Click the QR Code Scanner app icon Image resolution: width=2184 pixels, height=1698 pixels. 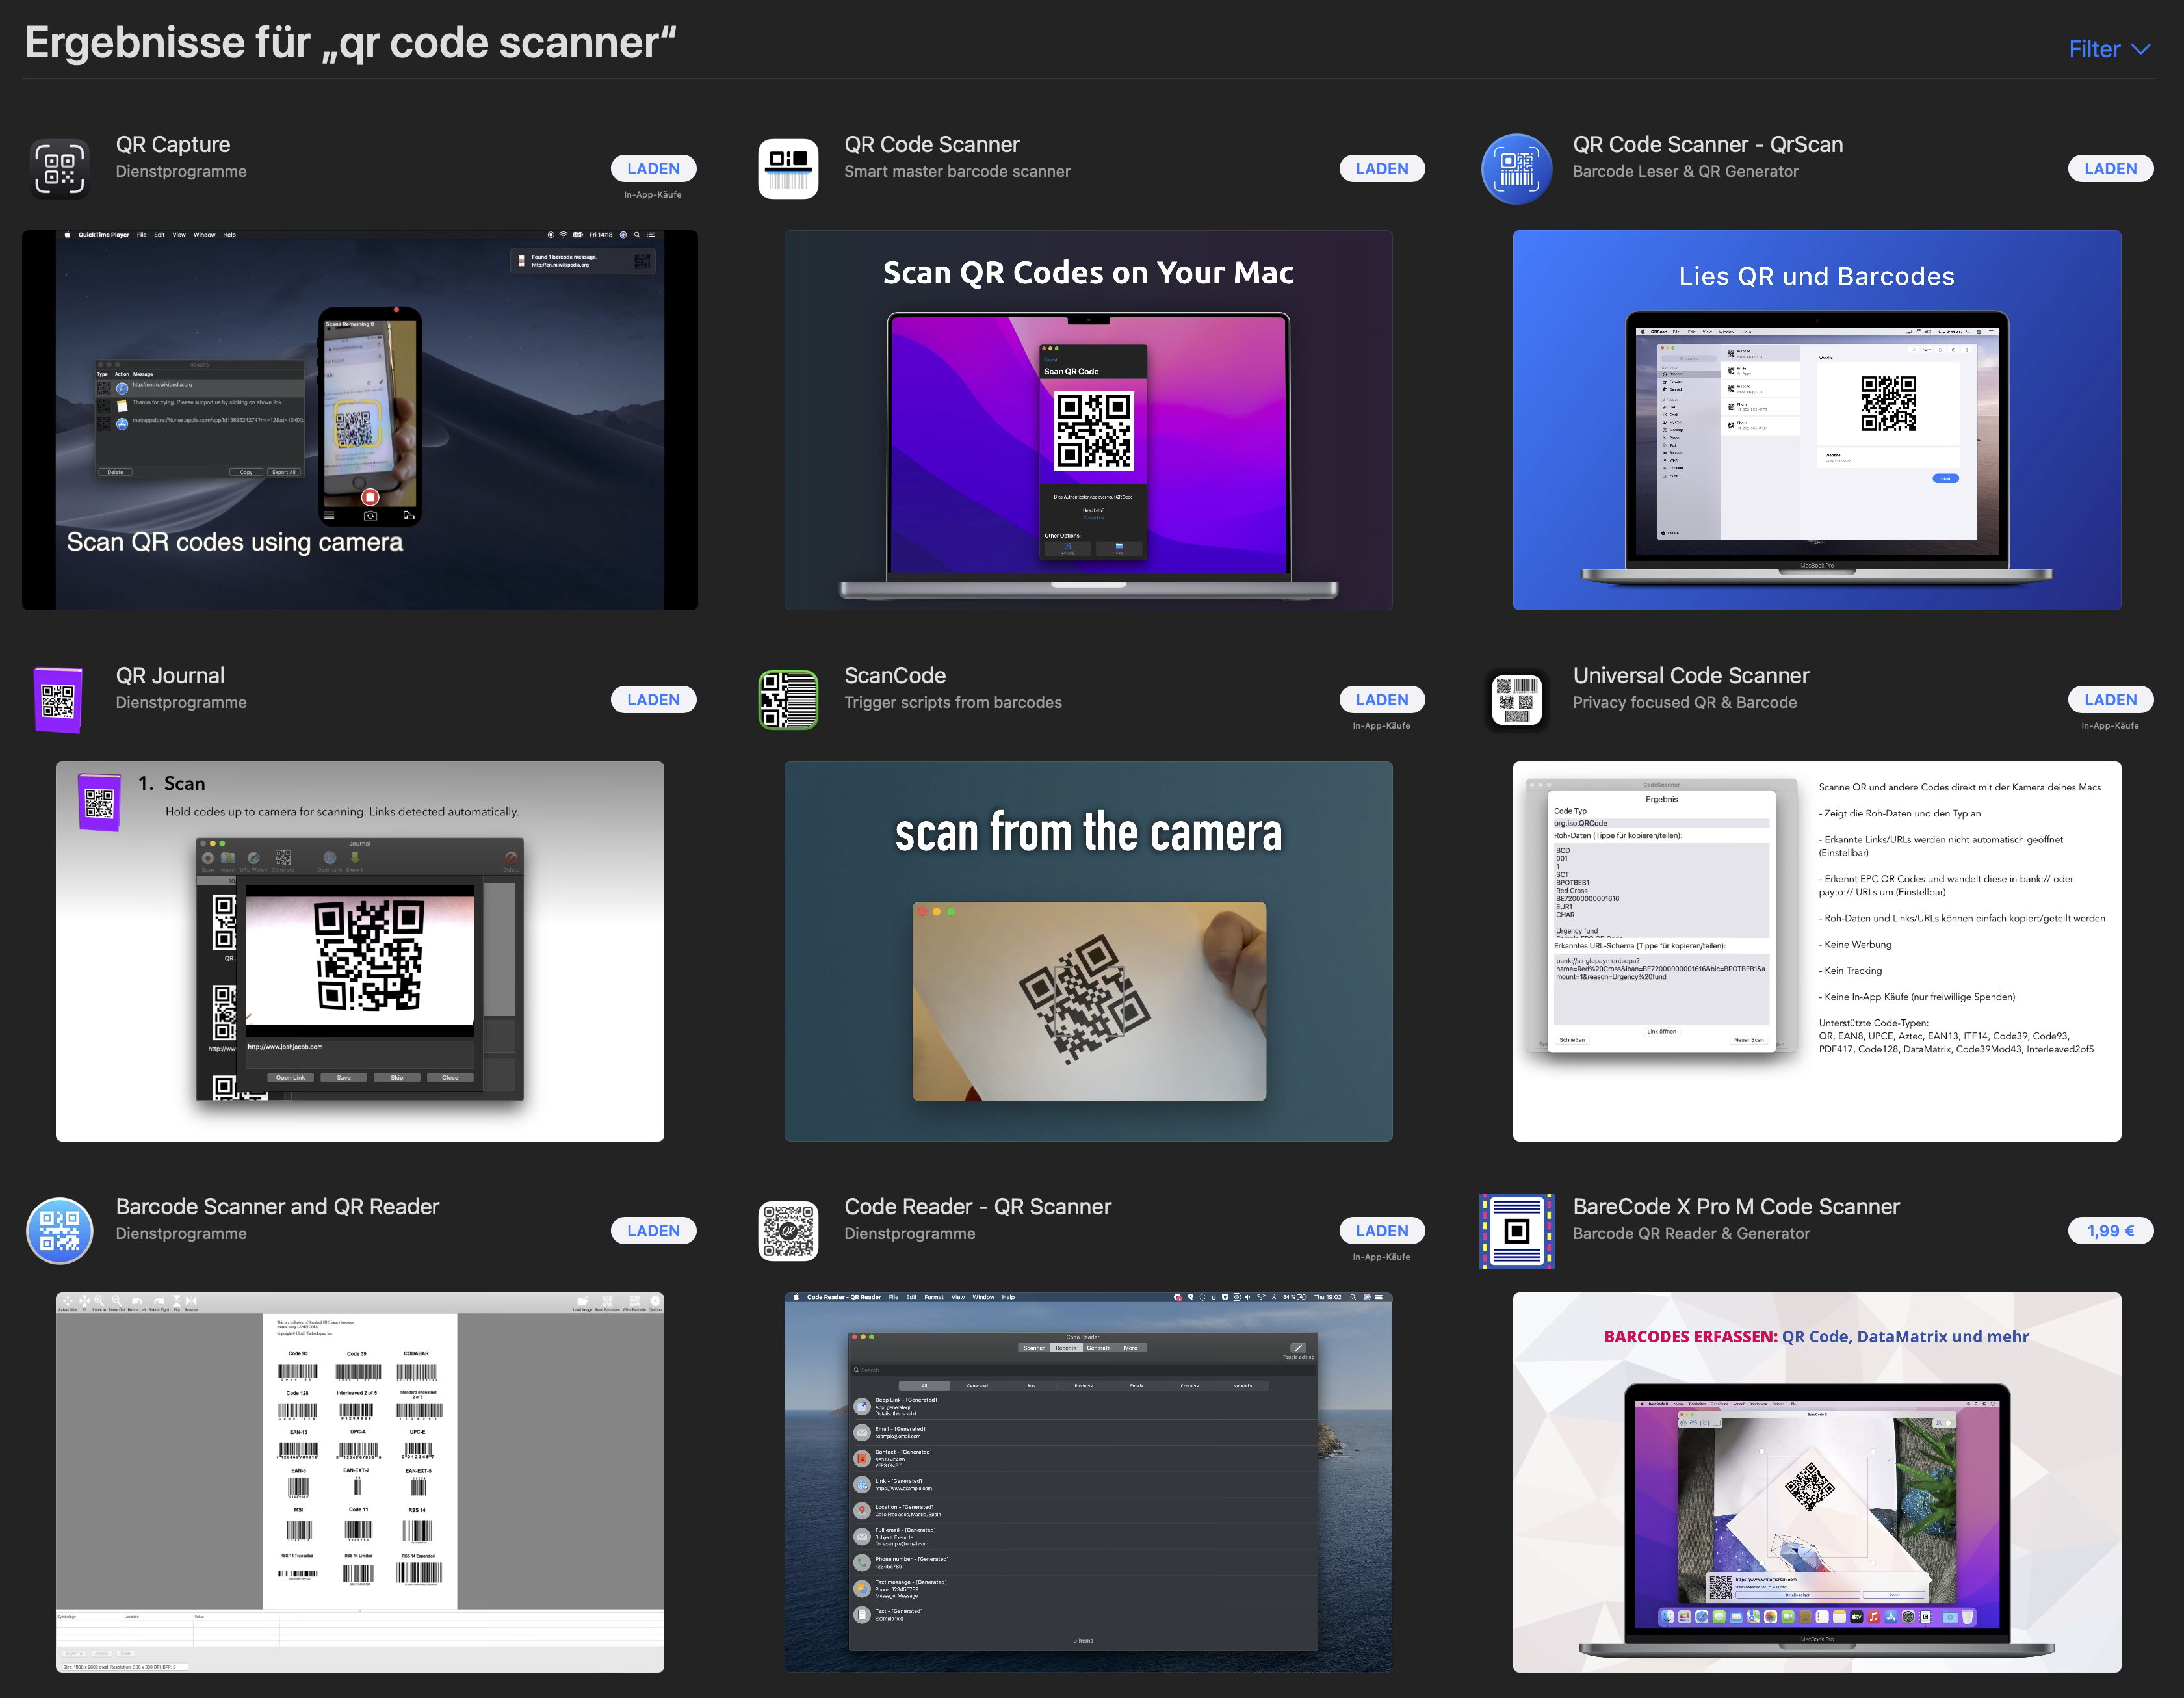[788, 168]
